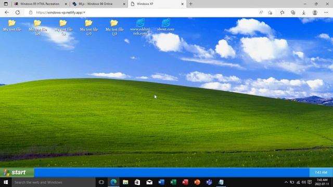This screenshot has height=187, width=333.
Task: Open Windows 10 clock and date
Action: 322,182
